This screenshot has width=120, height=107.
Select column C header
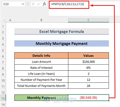coord(88,20)
